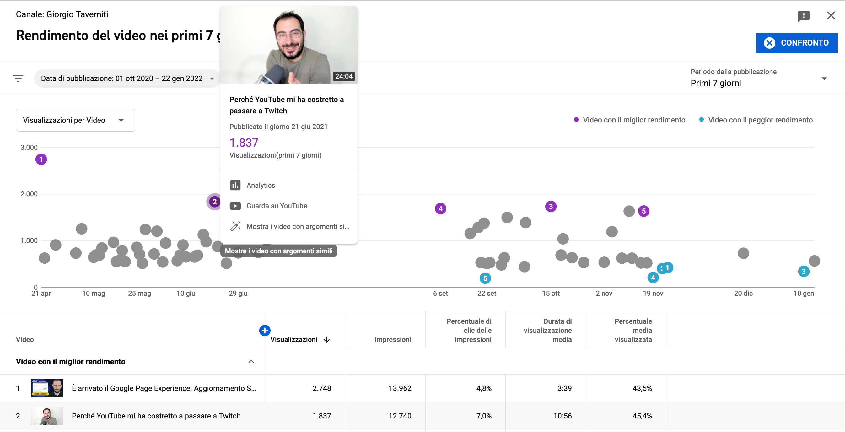
Task: Click purple best-performing marker 2
Action: click(x=214, y=202)
